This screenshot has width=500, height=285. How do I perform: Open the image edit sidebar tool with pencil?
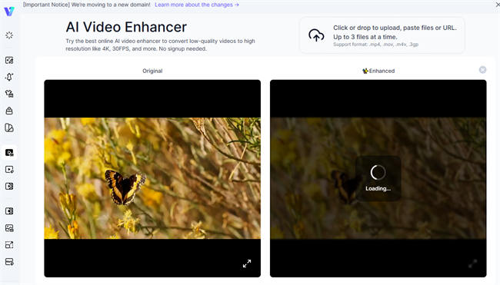coord(9,60)
